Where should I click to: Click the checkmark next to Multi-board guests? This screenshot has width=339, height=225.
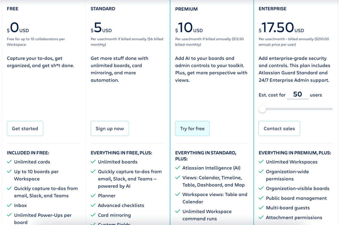tap(261, 208)
